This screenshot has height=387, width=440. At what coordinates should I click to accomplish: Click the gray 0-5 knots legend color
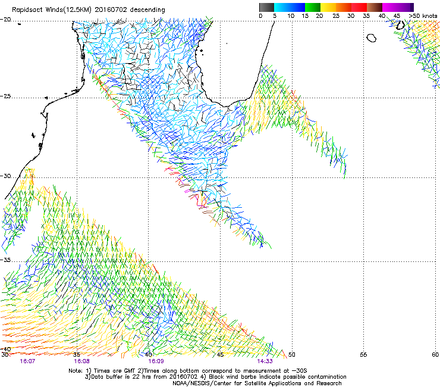tap(266, 7)
